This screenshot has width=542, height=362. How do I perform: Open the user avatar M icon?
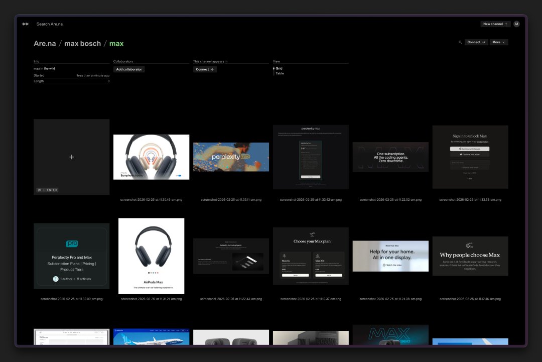coord(516,24)
